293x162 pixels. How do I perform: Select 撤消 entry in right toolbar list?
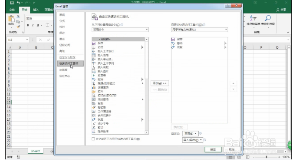pyautogui.click(x=199, y=43)
